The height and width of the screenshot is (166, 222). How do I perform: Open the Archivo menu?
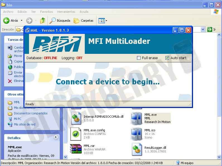[x=8, y=12]
